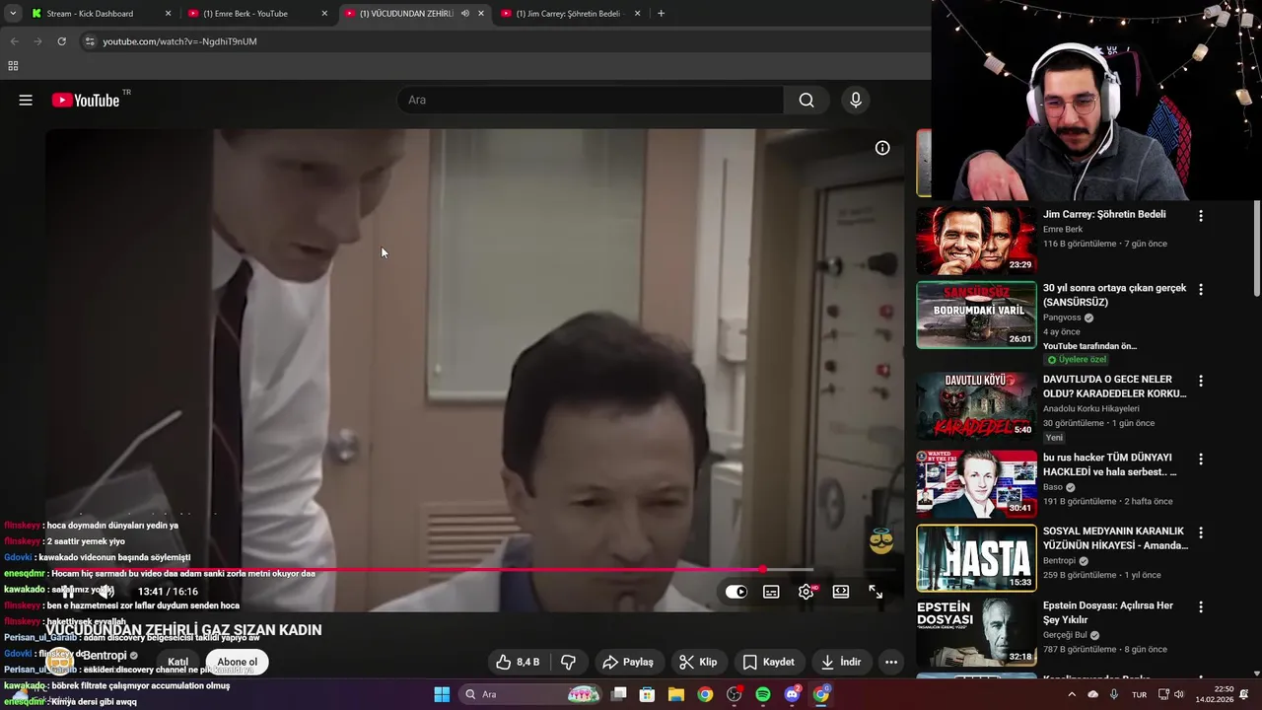This screenshot has height=710, width=1262.
Task: Open Task View on taskbar
Action: click(618, 694)
